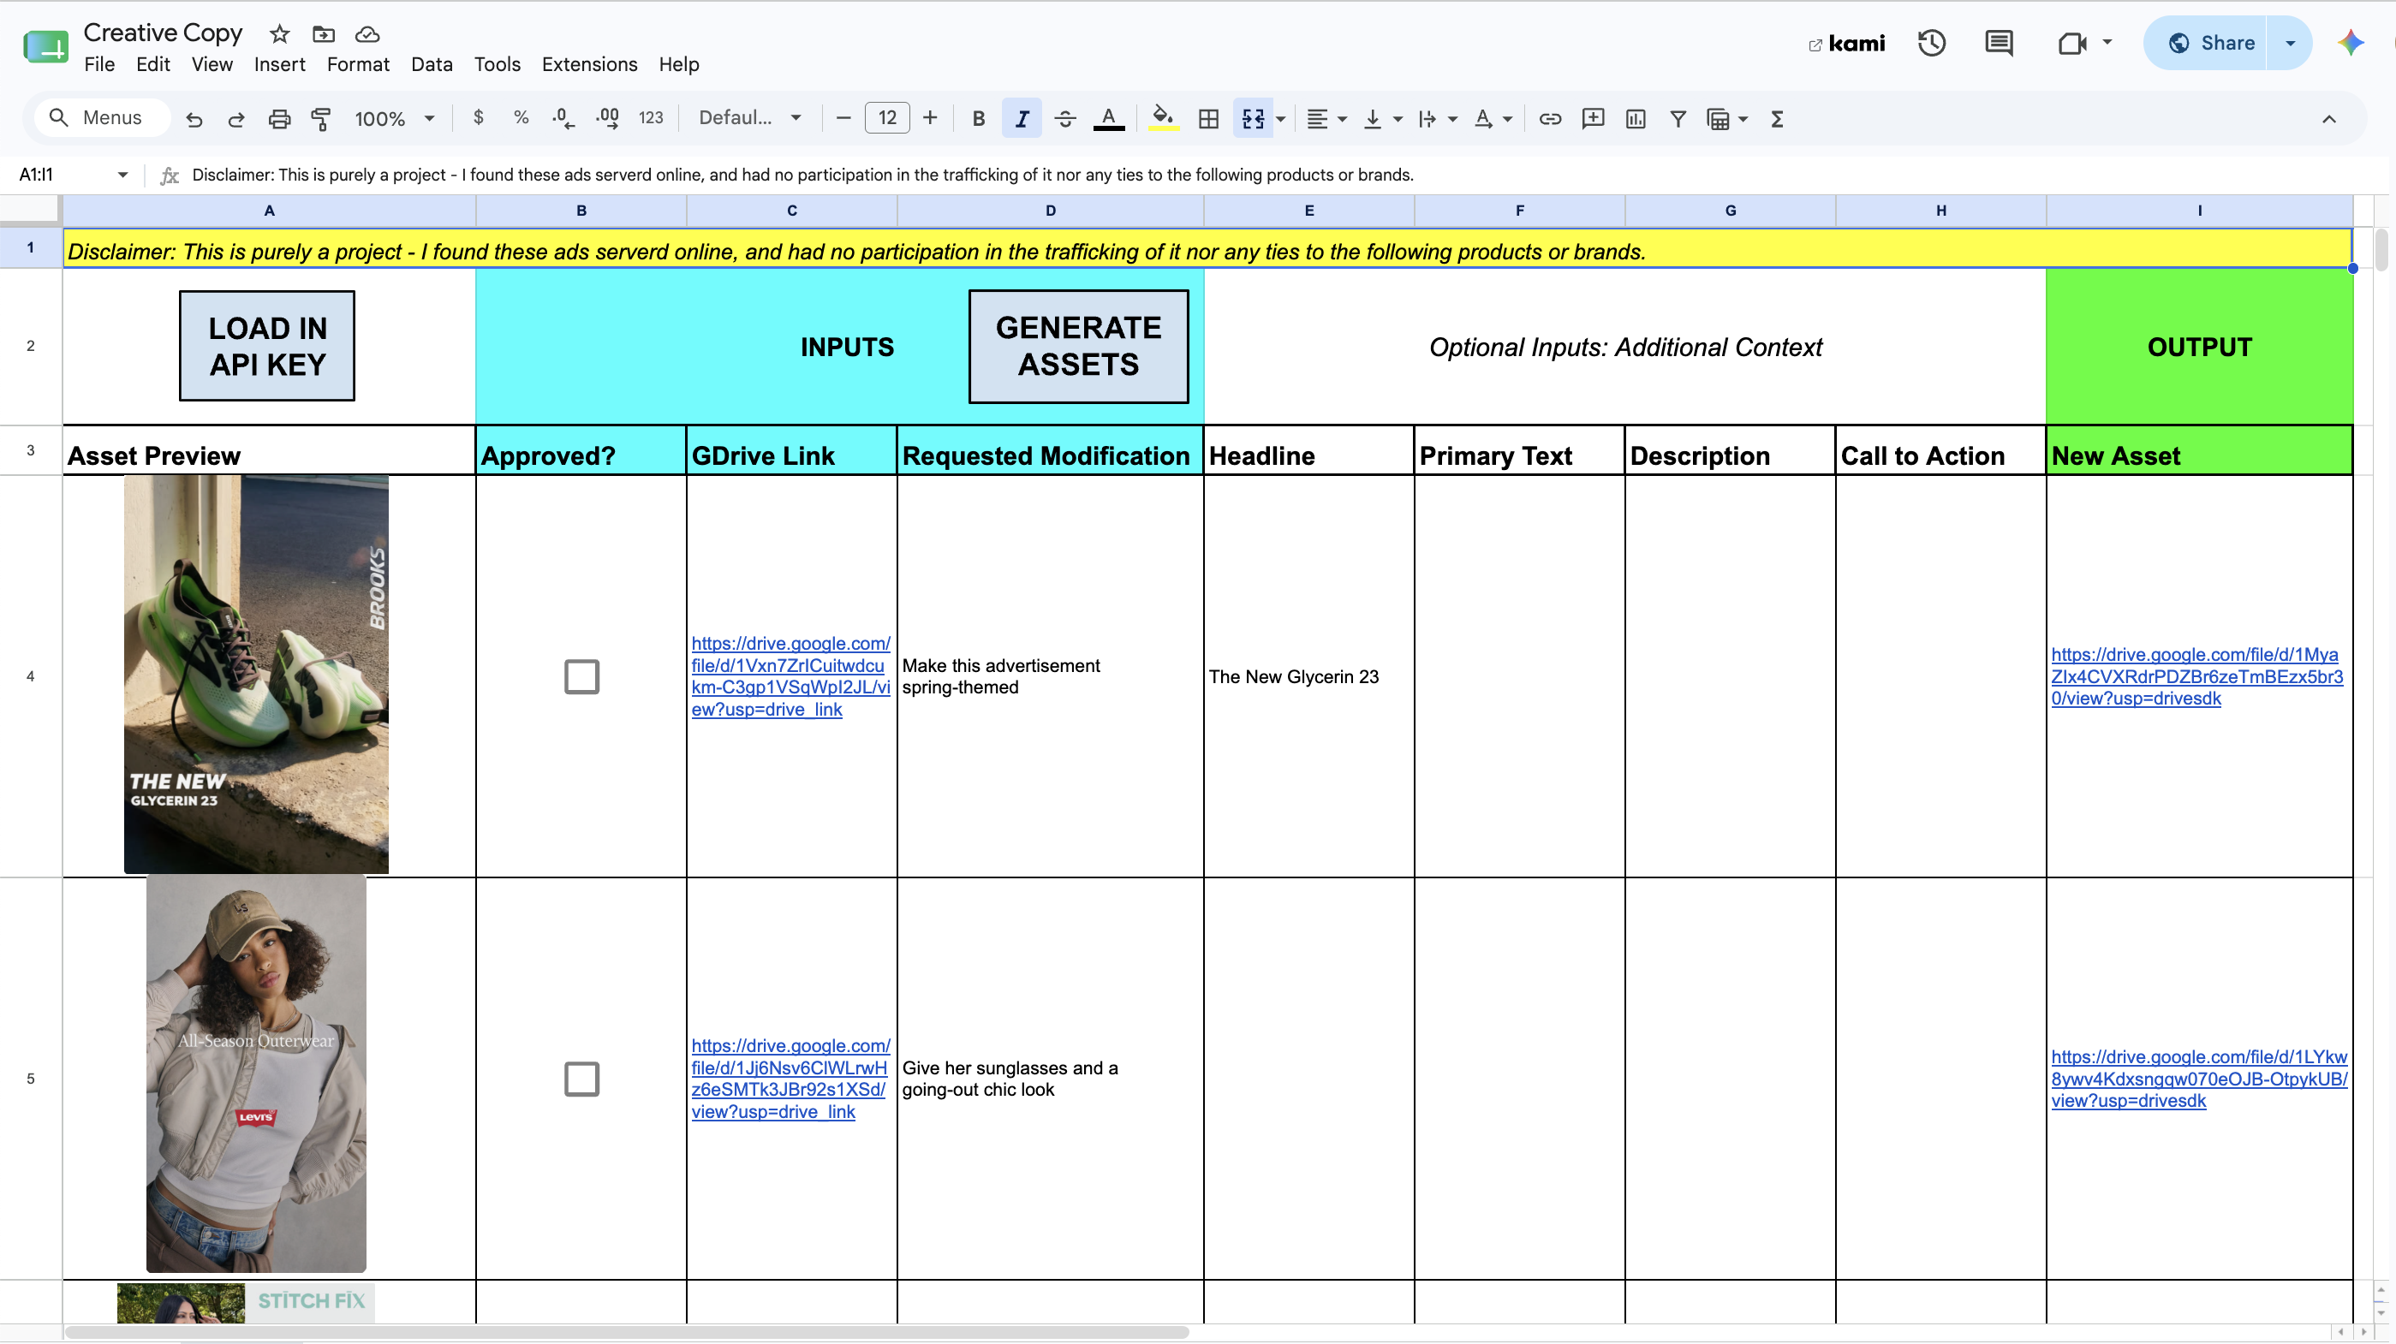
Task: Open version history clock icon
Action: click(1931, 43)
